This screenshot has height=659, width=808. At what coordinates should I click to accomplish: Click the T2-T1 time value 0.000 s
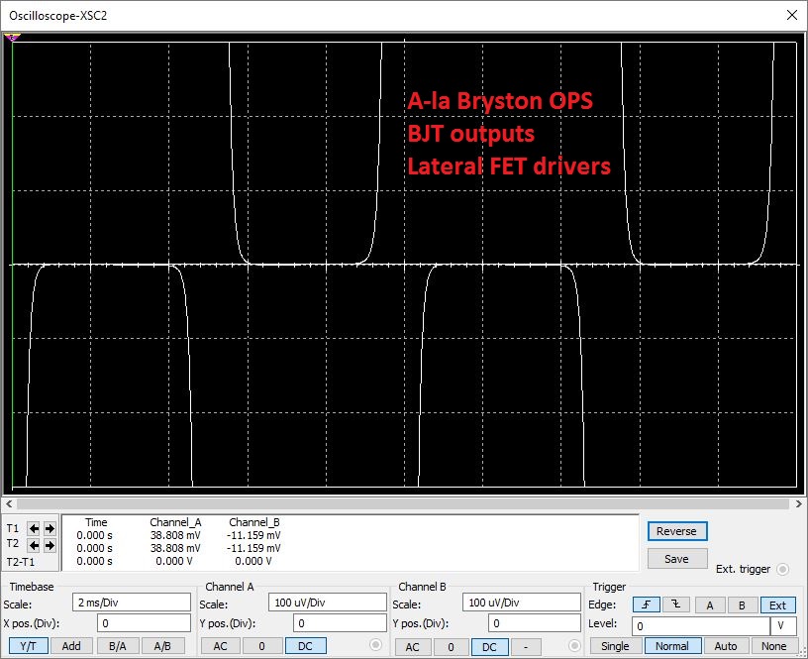(94, 561)
